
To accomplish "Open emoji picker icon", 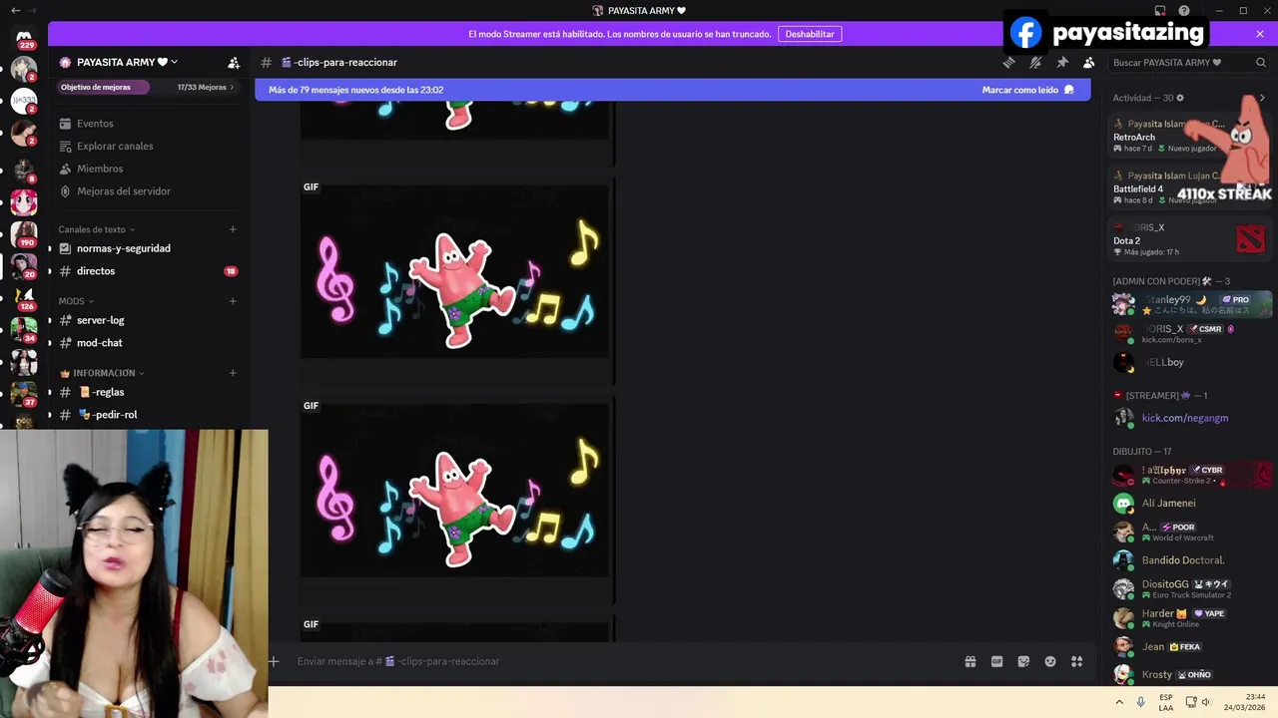I will pyautogui.click(x=1050, y=661).
